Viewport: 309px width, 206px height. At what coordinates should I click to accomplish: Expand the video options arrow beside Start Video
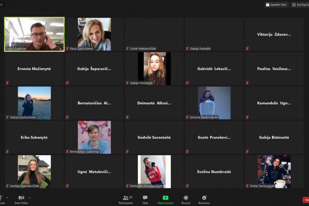tap(29, 198)
